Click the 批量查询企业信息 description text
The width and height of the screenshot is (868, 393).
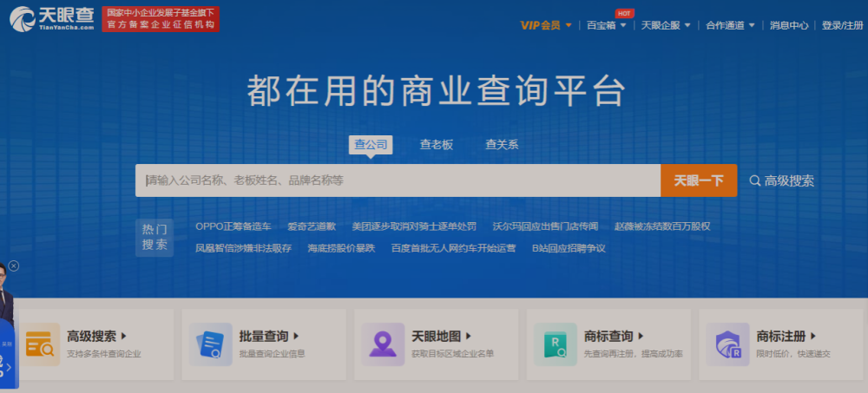pyautogui.click(x=273, y=354)
